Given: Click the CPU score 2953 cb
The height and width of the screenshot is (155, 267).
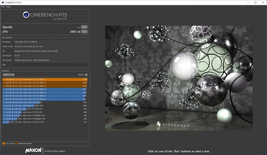Looking at the screenshot, I should coord(75,32).
